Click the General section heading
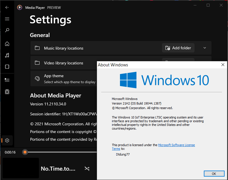The width and height of the screenshot is (228, 180). pos(40,35)
